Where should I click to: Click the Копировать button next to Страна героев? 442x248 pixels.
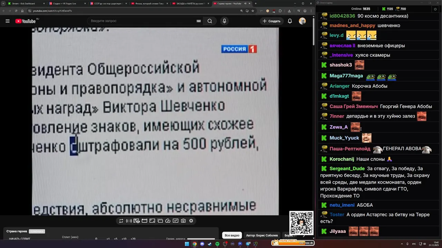[x=37, y=231]
